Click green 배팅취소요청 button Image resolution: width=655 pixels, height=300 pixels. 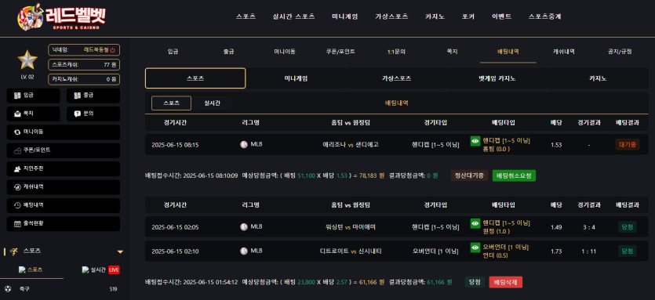tap(514, 175)
